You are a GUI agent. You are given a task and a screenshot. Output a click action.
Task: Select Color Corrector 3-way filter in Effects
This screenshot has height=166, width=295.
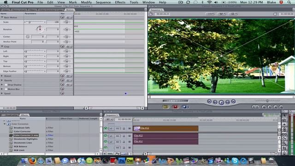point(26,135)
